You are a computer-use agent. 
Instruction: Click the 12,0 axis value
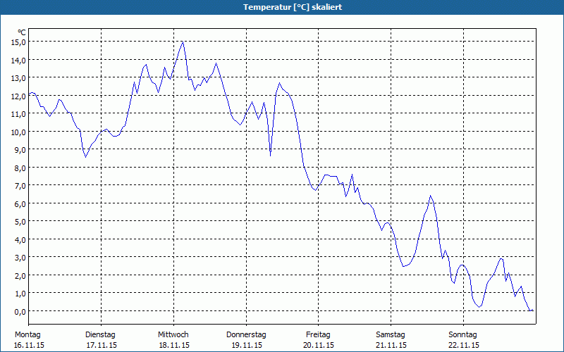click(20, 96)
